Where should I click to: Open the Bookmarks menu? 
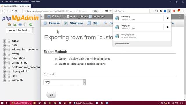tap(25, 1)
